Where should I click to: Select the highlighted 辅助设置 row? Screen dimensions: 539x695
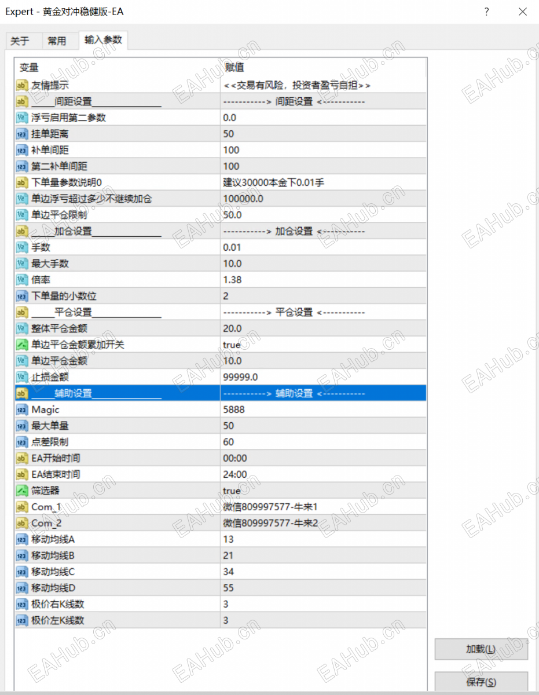pyautogui.click(x=221, y=393)
